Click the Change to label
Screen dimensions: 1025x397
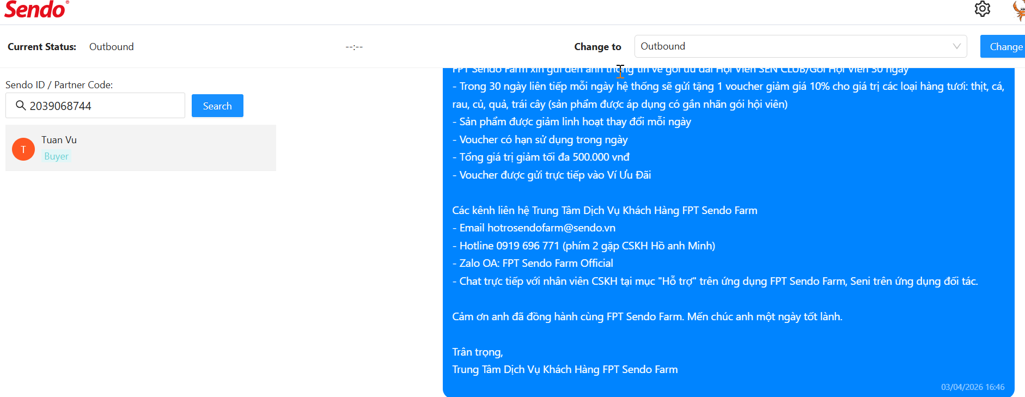(597, 47)
